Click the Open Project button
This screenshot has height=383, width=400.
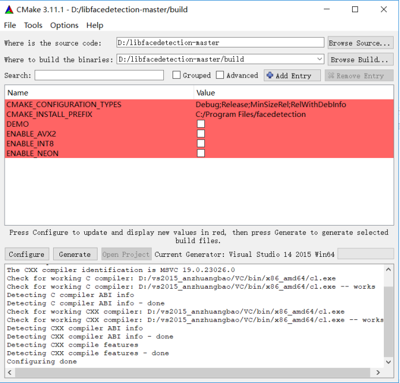126,255
